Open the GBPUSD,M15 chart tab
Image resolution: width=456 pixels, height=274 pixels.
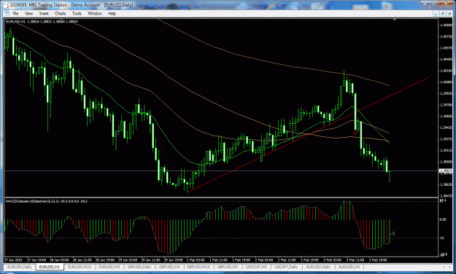click(198, 267)
